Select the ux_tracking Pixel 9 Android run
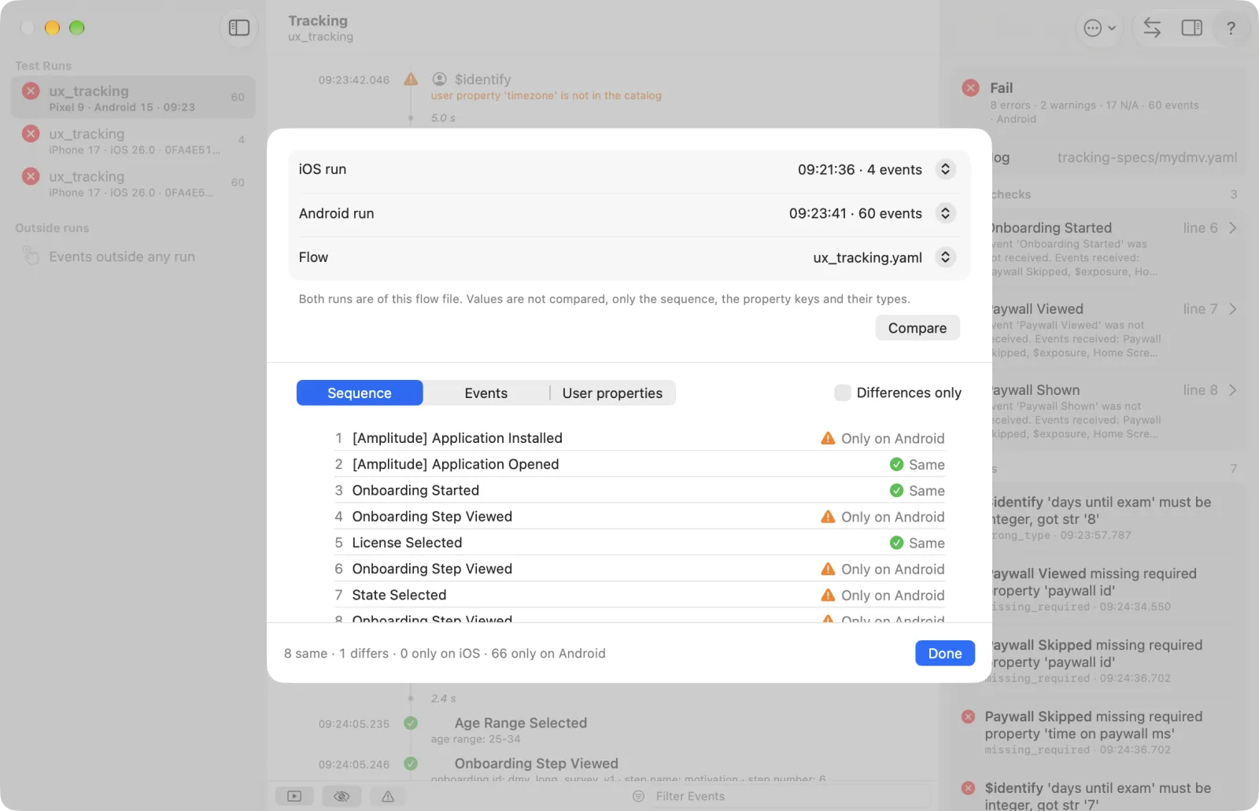 click(133, 98)
